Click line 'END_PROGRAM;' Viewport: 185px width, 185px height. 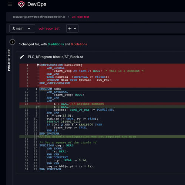point(50,134)
